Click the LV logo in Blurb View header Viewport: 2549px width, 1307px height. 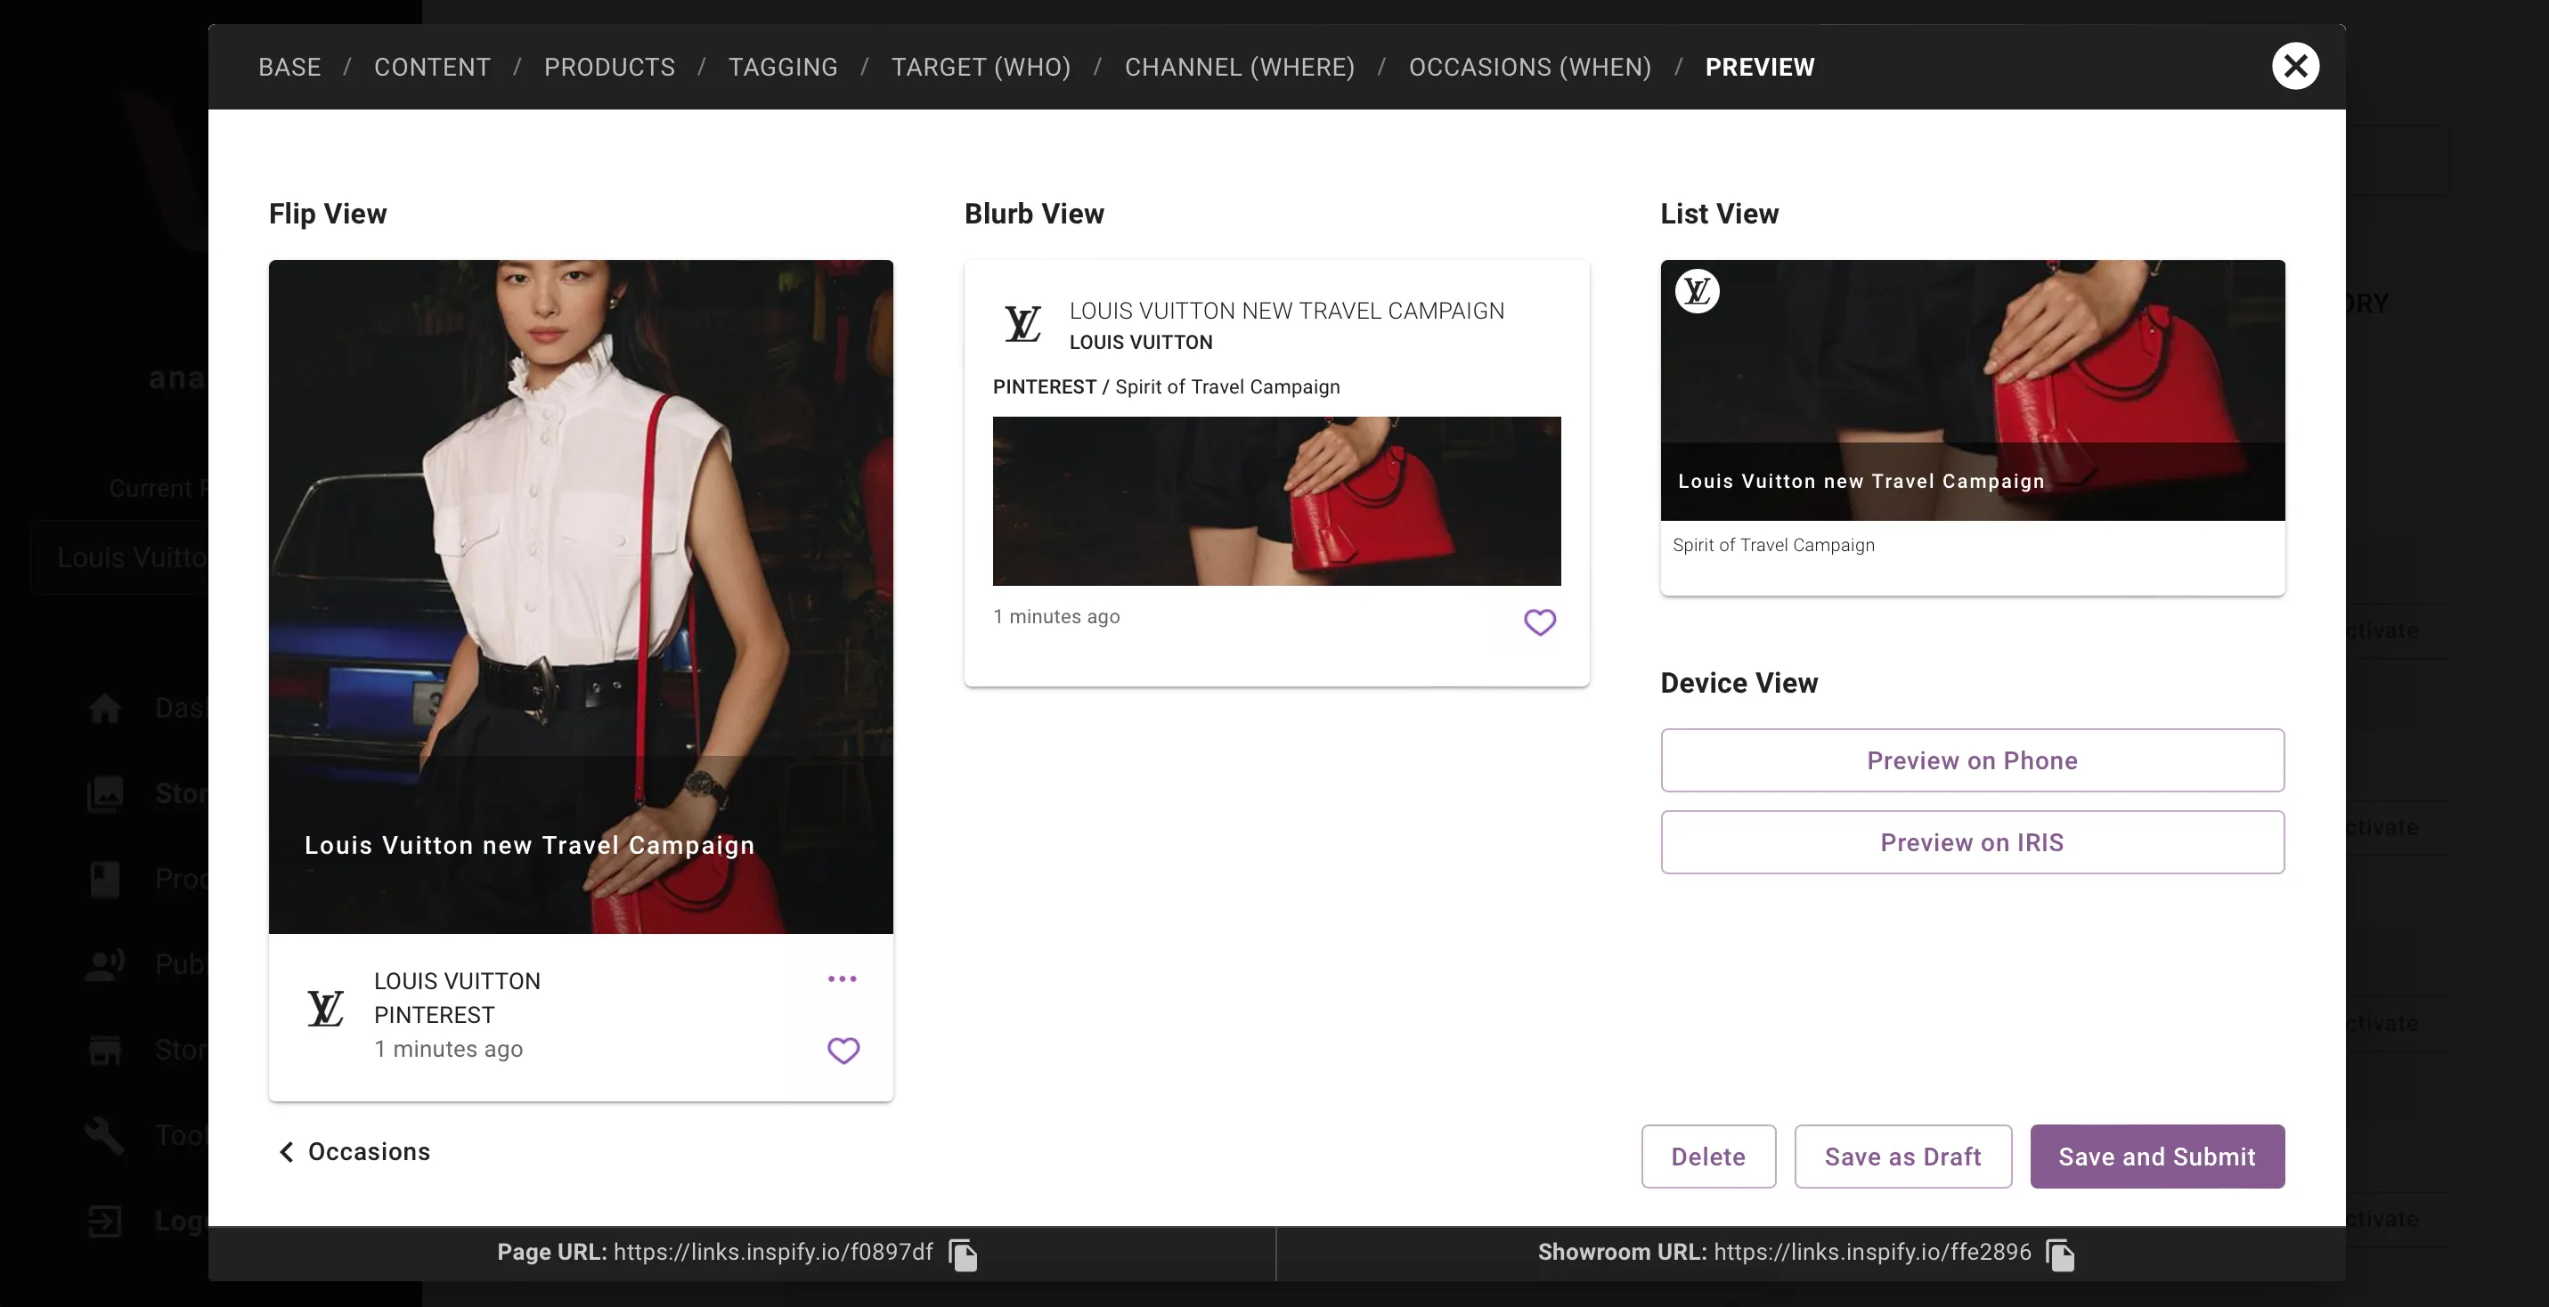click(x=1023, y=323)
